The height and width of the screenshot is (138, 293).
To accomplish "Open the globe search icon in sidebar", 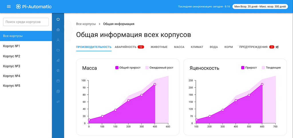I will point(58,71).
